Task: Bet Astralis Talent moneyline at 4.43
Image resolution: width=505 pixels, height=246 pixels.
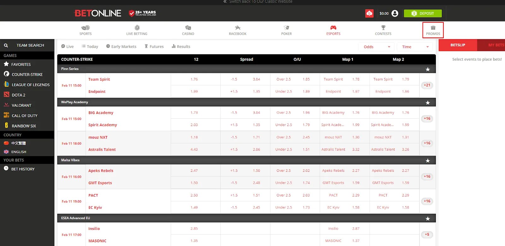Action: click(x=196, y=150)
